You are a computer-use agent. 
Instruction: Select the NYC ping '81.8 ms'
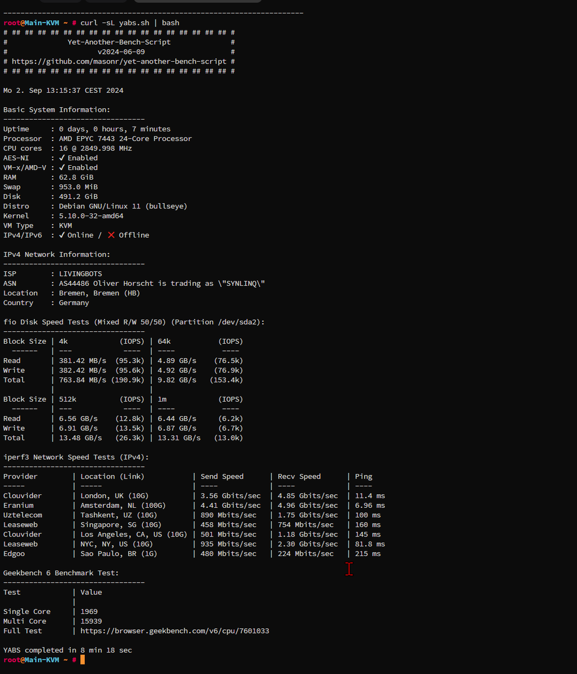pyautogui.click(x=370, y=544)
